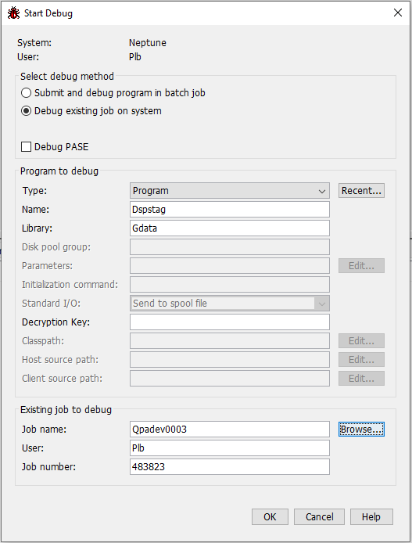Click the Job name field with Qpadev0003

(230, 430)
